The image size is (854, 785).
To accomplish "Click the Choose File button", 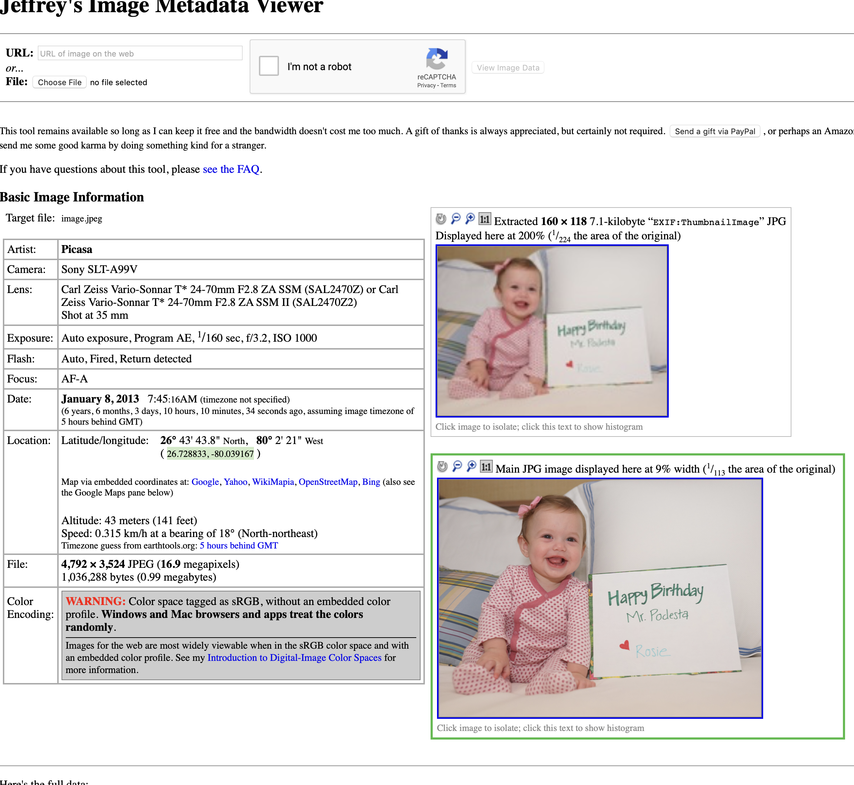I will (59, 82).
